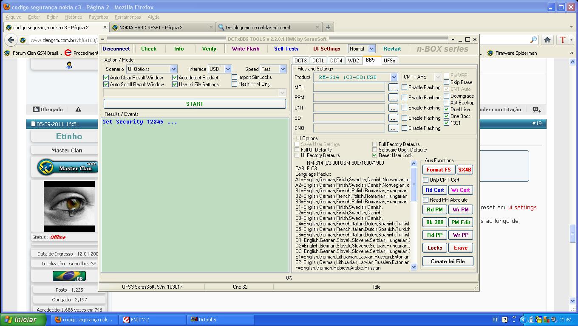
Task: Browse for the ENO file
Action: pos(393,128)
